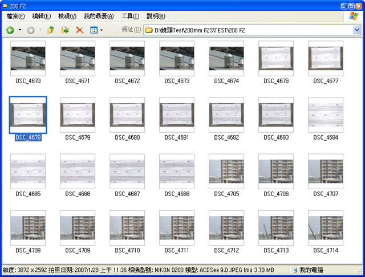The height and width of the screenshot is (277, 365).
Task: Select building photo DSC_4706
Action: click(276, 172)
